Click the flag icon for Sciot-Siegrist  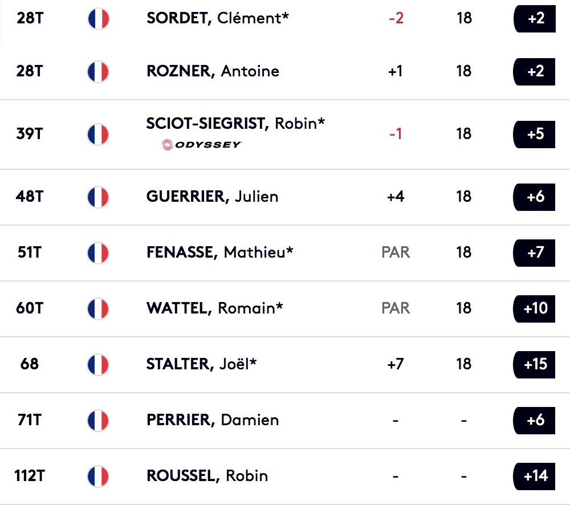coord(98,134)
